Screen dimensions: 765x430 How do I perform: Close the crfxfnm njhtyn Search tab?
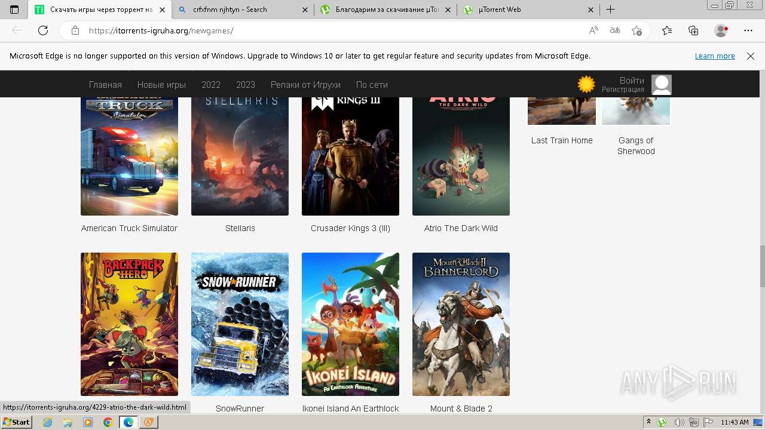point(305,10)
